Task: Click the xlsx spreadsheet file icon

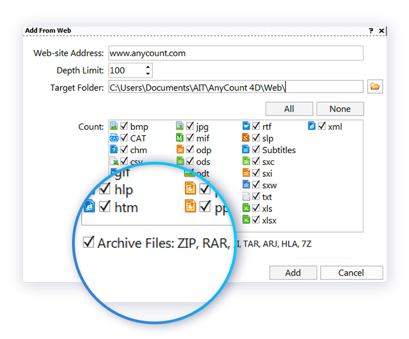Action: coord(246,220)
